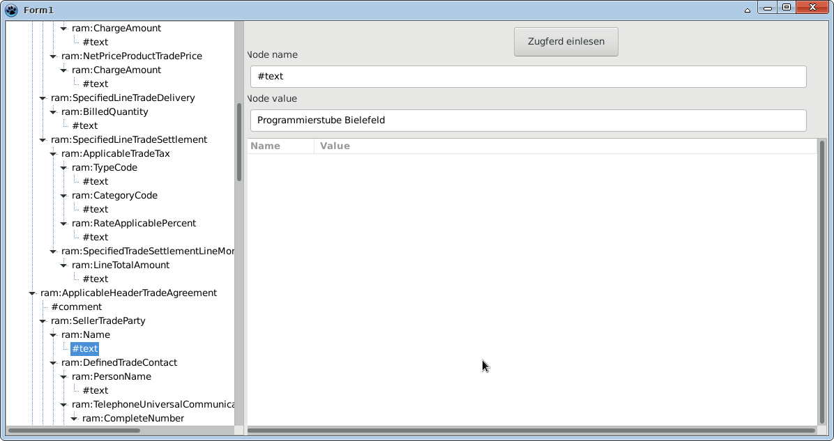Collapse the ram:SpecifiedLineTradeSettlement arrow
The width and height of the screenshot is (834, 441).
pyautogui.click(x=43, y=140)
